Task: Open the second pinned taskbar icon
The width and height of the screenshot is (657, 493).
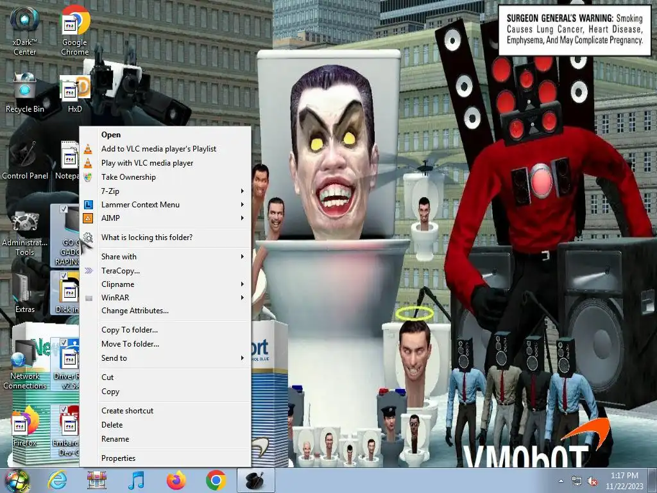Action: coord(97,480)
